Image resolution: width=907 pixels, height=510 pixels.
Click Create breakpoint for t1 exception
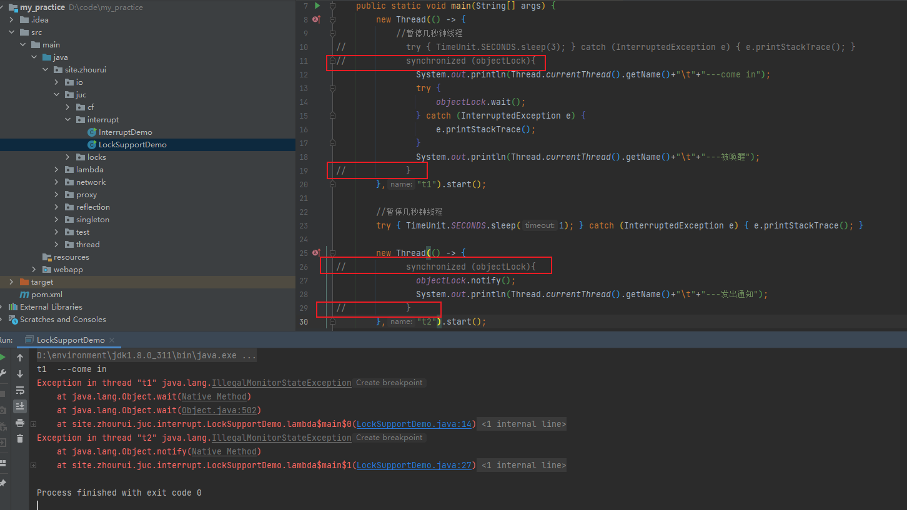389,383
